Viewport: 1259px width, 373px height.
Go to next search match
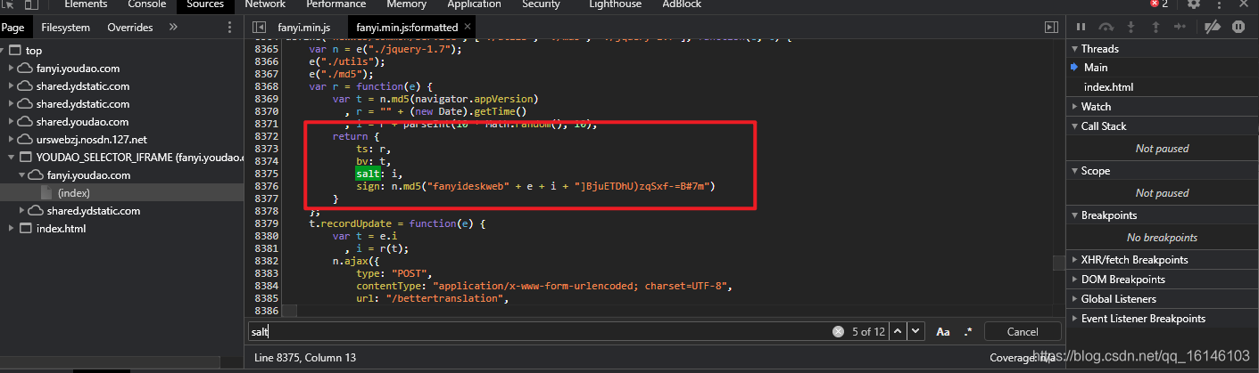pyautogui.click(x=916, y=331)
